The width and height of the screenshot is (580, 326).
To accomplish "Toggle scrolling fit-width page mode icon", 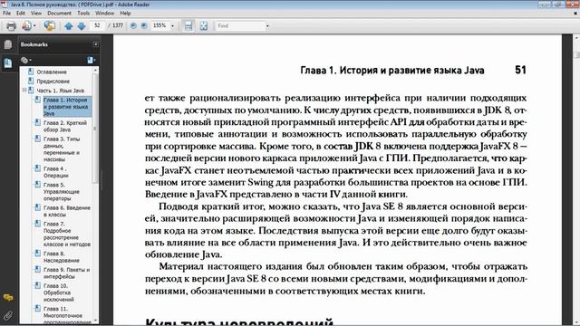I will point(188,25).
